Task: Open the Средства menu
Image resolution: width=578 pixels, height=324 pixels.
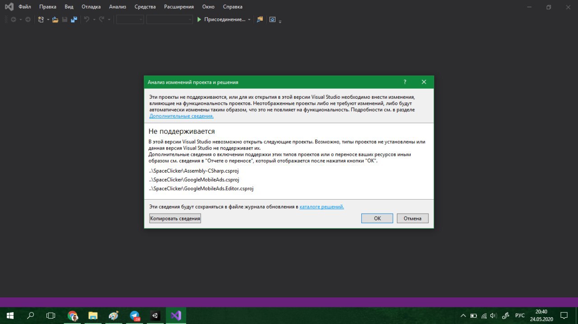Action: (x=145, y=7)
